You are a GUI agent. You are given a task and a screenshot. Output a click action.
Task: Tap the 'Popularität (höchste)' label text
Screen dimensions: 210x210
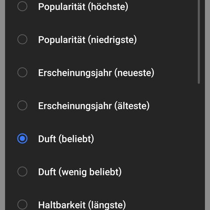tap(83, 7)
